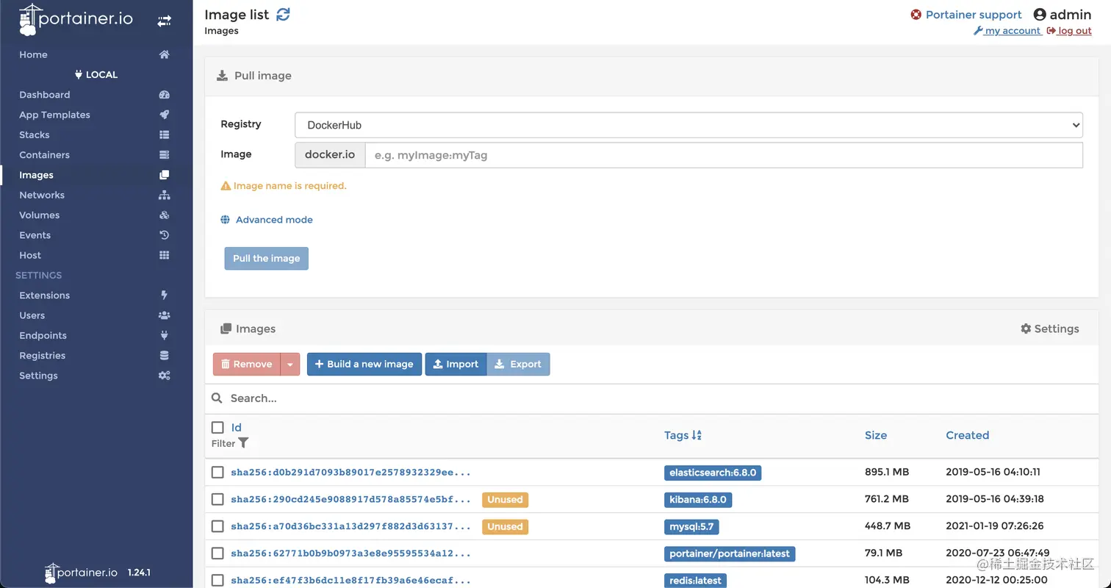Open the Registry DockerHub dropdown
The width and height of the screenshot is (1111, 588).
[688, 125]
